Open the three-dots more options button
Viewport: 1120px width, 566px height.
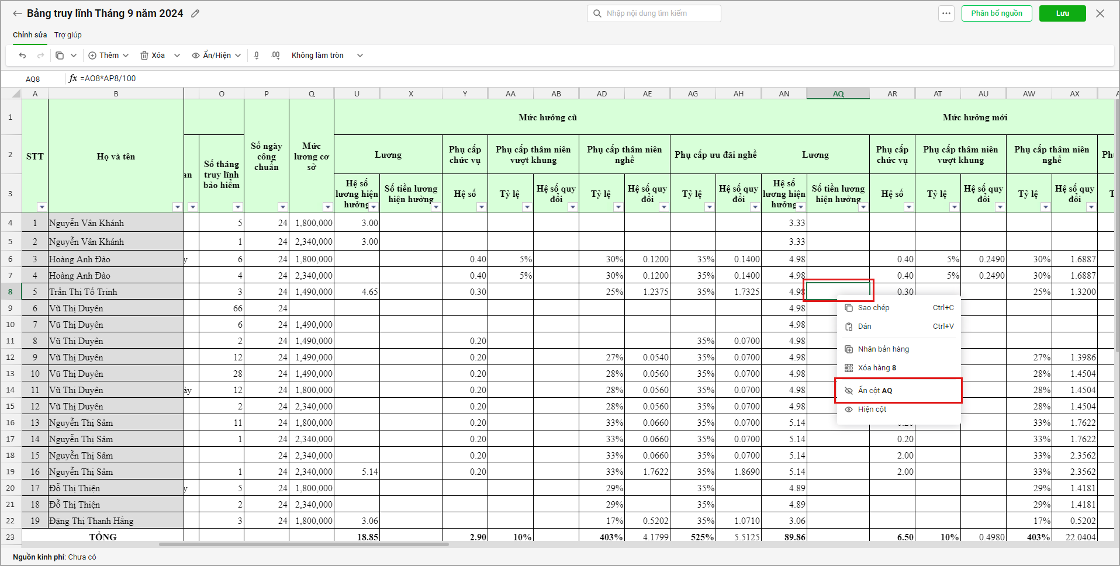click(x=946, y=13)
